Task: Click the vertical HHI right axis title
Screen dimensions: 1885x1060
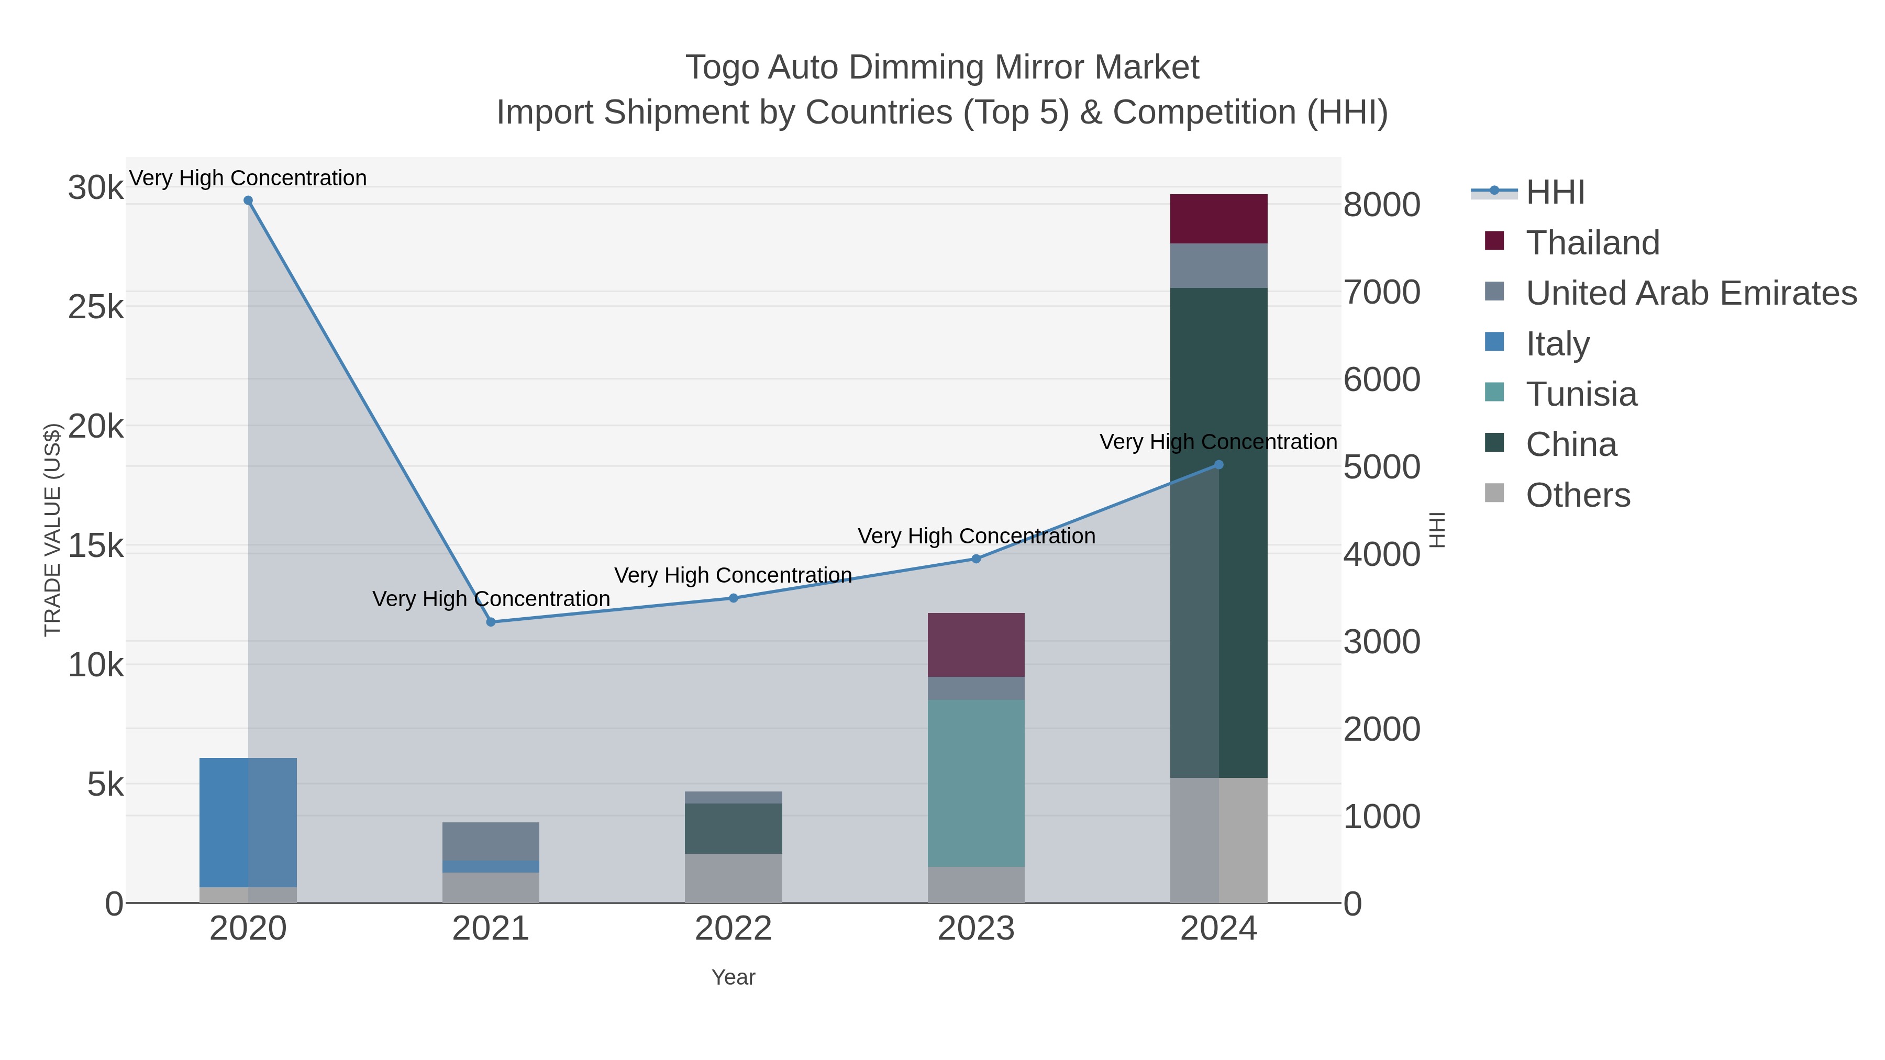Action: click(1438, 530)
